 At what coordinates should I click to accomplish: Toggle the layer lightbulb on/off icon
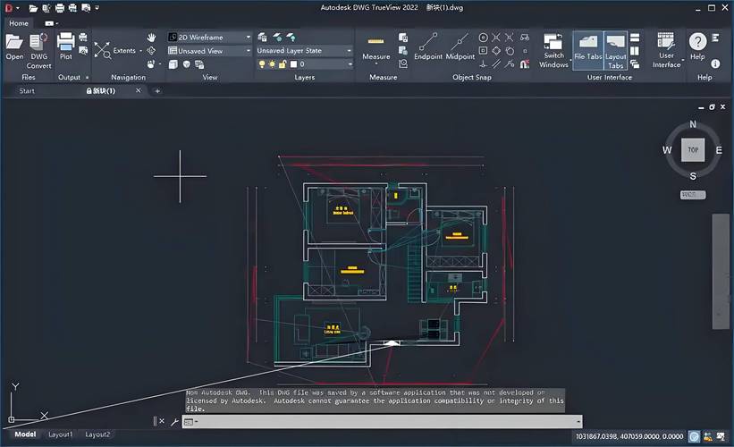(262, 64)
